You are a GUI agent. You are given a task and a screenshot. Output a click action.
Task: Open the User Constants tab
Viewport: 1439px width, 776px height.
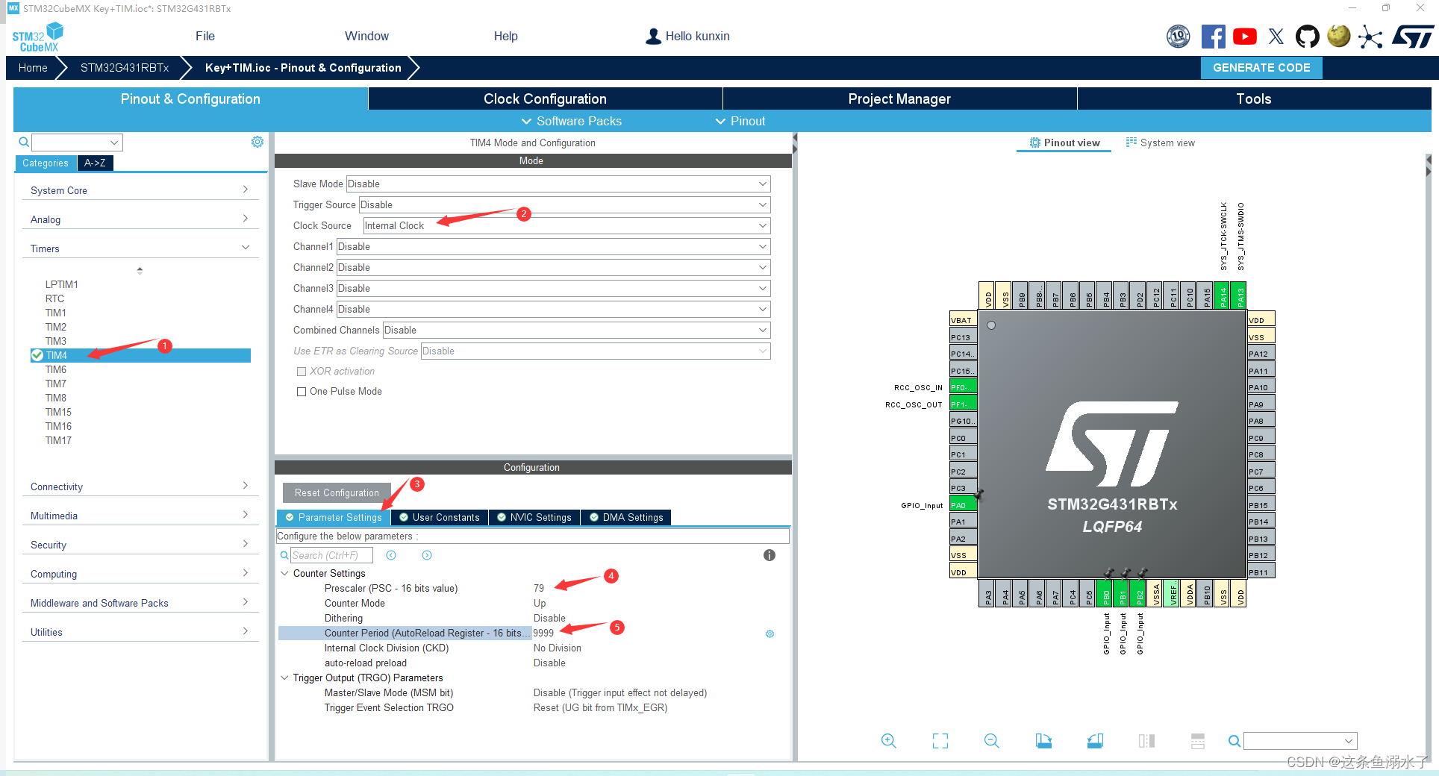pos(440,517)
